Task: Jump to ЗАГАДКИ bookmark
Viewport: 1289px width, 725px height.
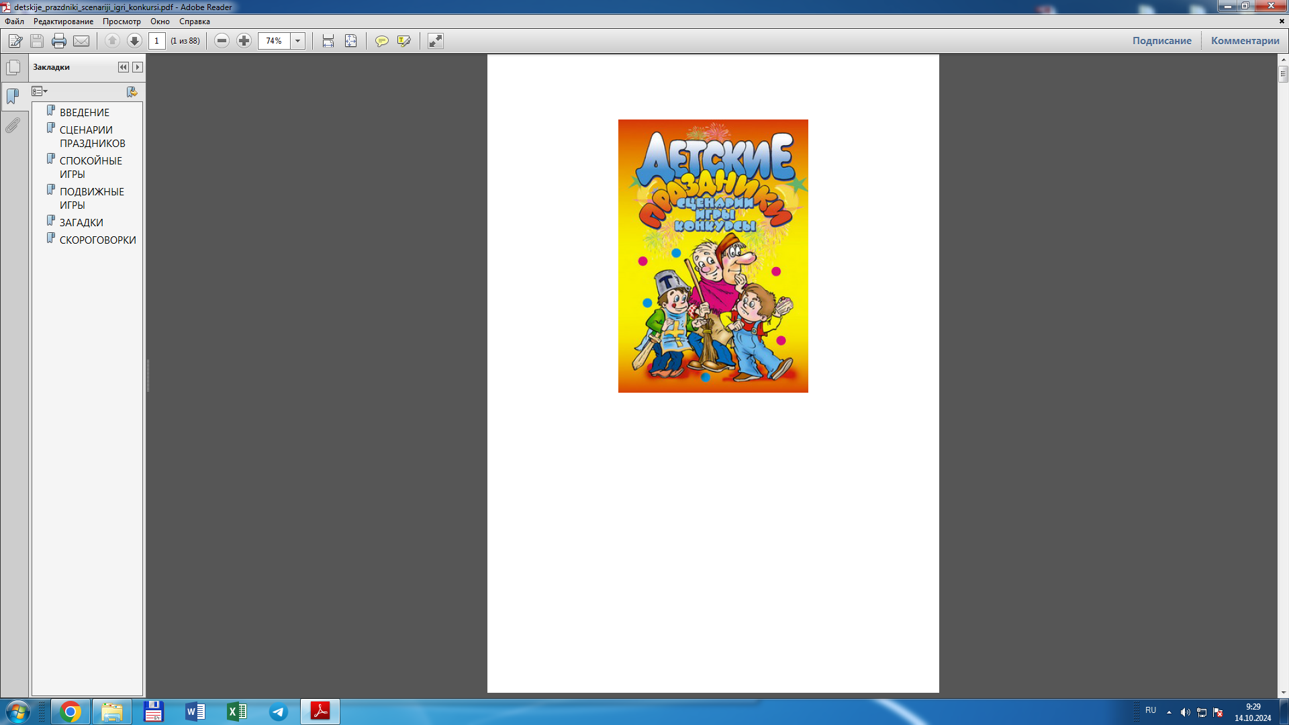Action: [81, 222]
